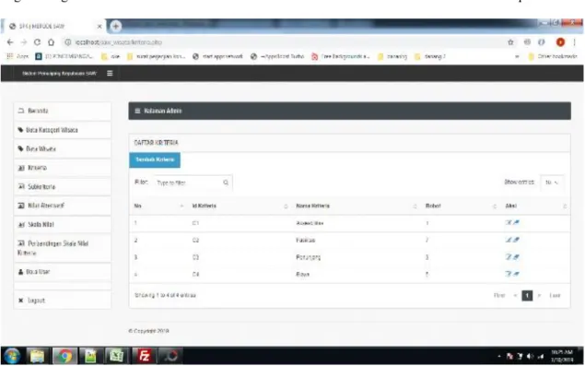Open Excel from the taskbar
This screenshot has width=585, height=366.
[116, 356]
